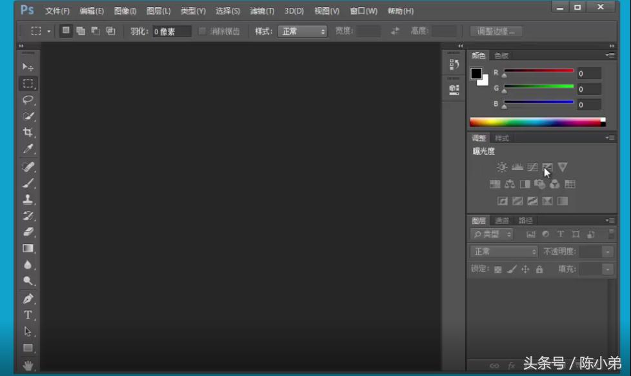Click the feather value input field
The width and height of the screenshot is (631, 376).
173,30
